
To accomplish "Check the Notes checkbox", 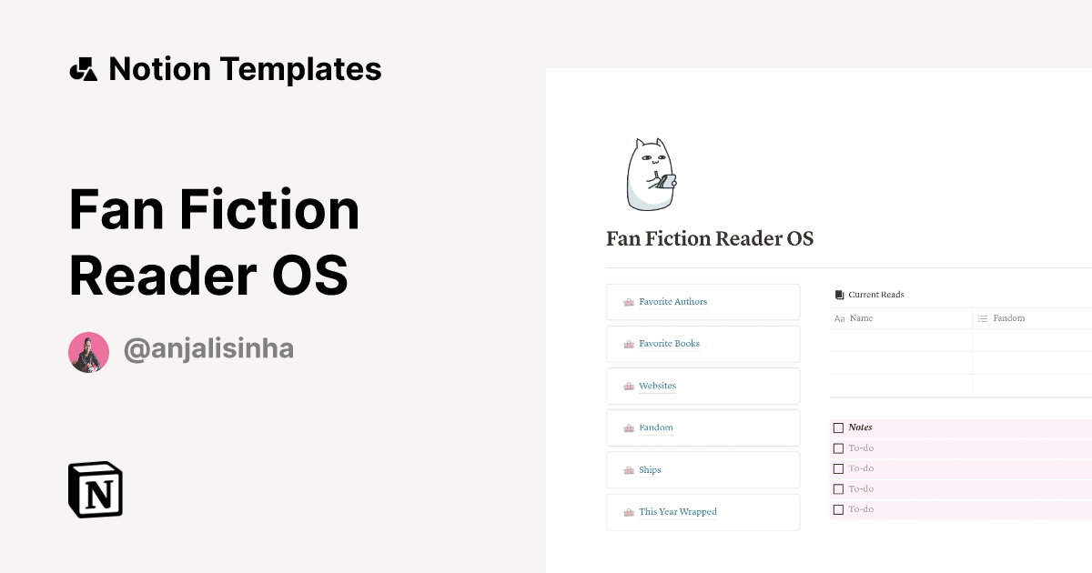I will coord(838,427).
